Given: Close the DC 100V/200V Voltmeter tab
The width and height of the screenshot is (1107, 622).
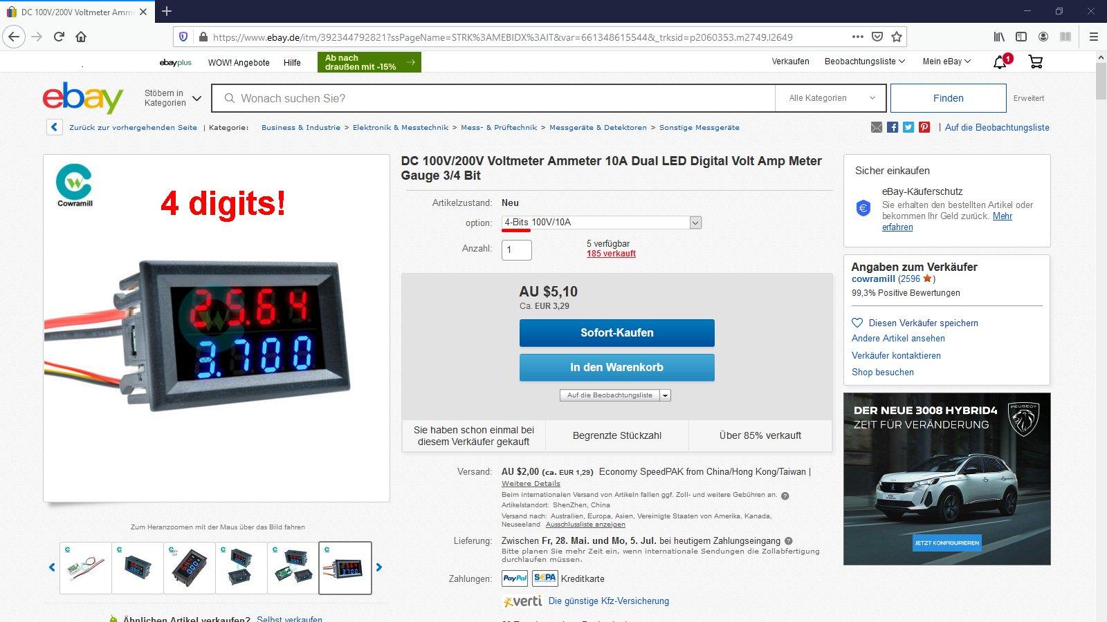Looking at the screenshot, I should [x=143, y=12].
